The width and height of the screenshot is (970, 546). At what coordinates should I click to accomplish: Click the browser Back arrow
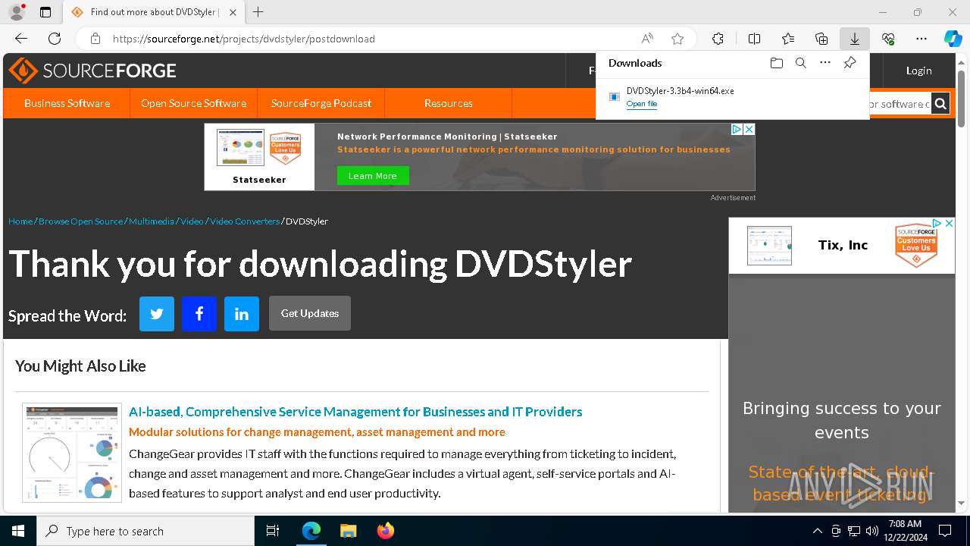tap(21, 39)
